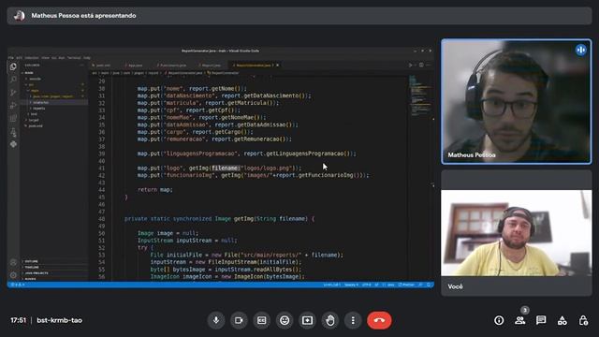Open the Explorer icon in the VS Code activity bar
The width and height of the screenshot is (599, 337).
point(13,66)
